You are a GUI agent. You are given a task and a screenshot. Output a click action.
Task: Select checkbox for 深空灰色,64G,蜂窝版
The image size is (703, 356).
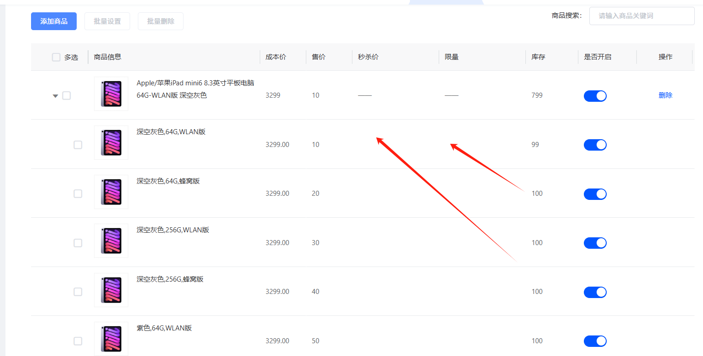click(78, 194)
